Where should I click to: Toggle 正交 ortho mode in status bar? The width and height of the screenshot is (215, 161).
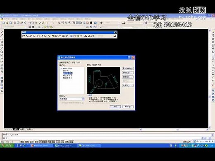pos(32,142)
